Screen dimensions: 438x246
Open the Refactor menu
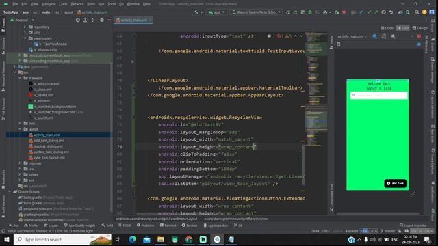[x=77, y=4]
